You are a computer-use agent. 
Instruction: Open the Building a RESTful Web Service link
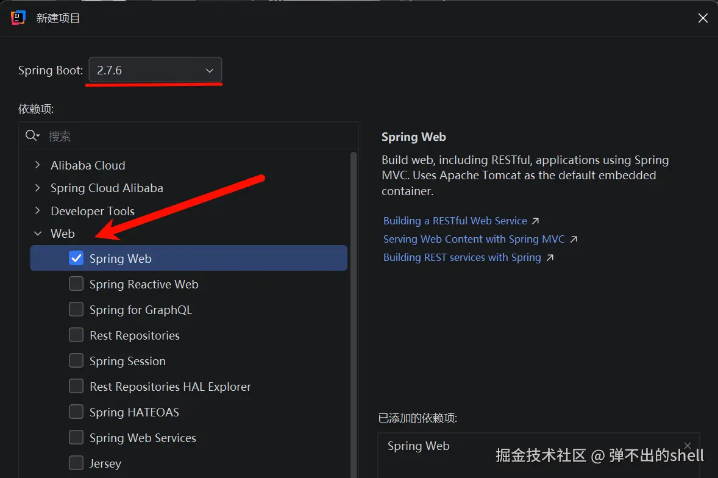(x=455, y=221)
